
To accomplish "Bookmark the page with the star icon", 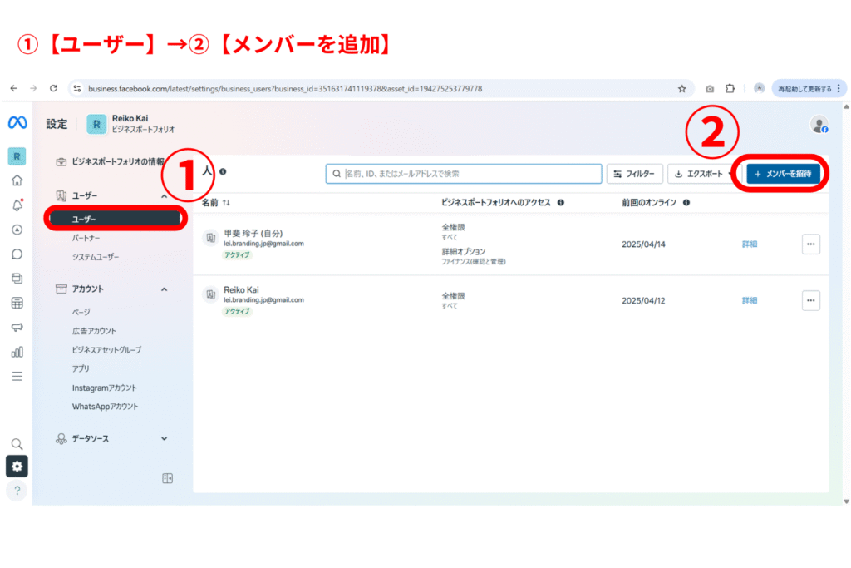I will [681, 88].
